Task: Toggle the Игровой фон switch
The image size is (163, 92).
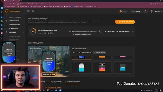Action: tap(53, 74)
